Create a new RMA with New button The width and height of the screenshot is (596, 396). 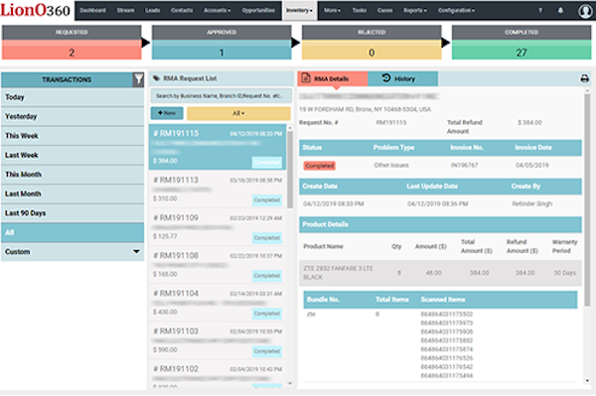click(x=167, y=113)
